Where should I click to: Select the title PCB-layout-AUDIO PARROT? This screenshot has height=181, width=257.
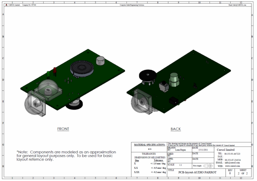coord(197,172)
